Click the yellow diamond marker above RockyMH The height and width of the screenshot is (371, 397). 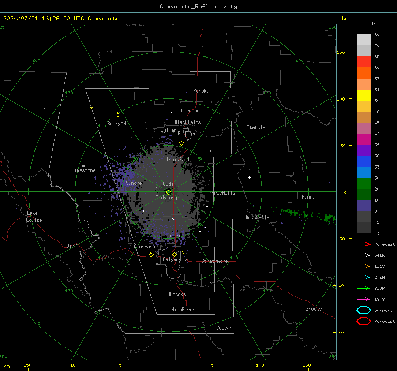(118, 115)
